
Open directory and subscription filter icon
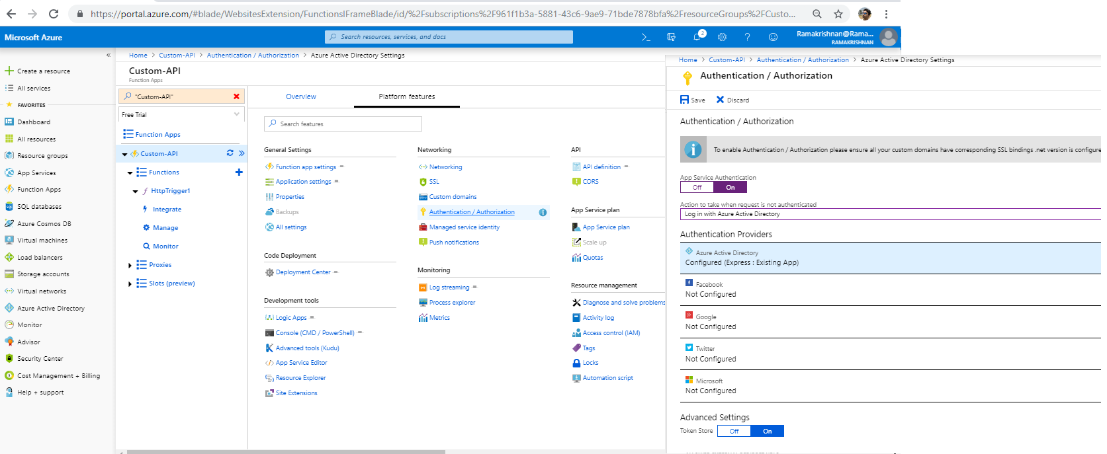671,37
